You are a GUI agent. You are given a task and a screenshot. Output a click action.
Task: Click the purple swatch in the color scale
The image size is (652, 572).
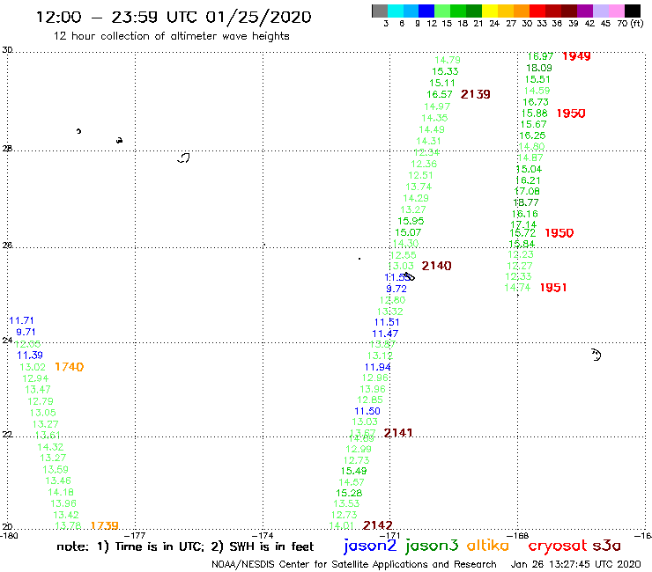pyautogui.click(x=584, y=11)
